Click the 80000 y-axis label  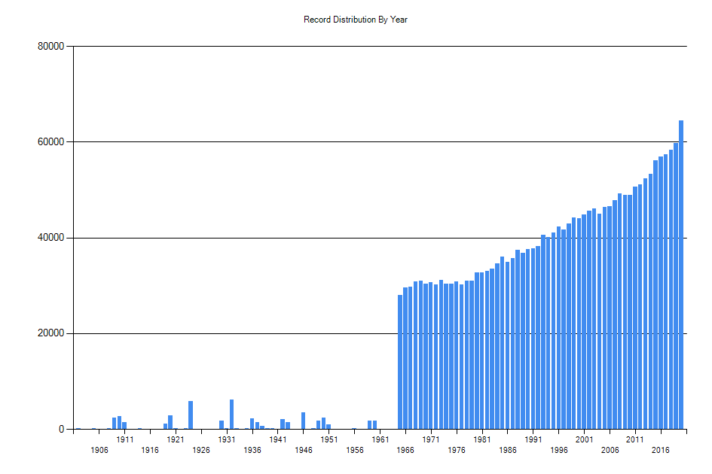click(x=51, y=47)
